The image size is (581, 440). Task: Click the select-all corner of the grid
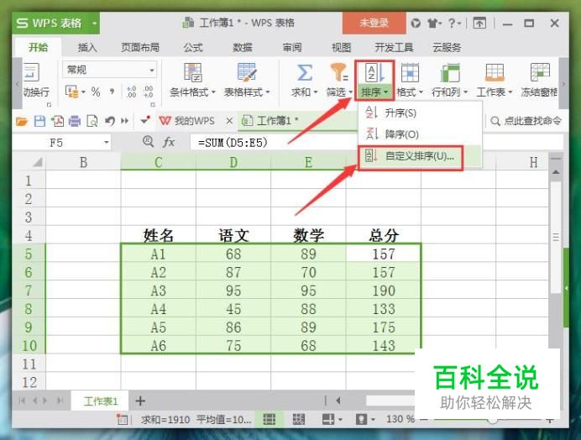pyautogui.click(x=38, y=162)
